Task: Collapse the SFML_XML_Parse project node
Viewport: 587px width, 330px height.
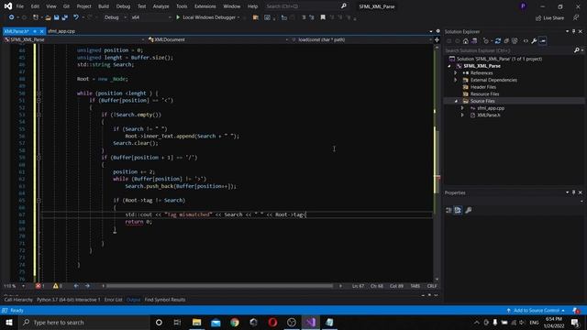Action: (x=449, y=66)
